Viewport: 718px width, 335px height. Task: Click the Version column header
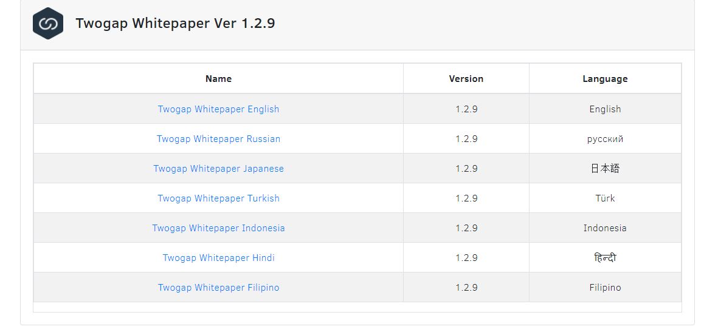pyautogui.click(x=466, y=79)
